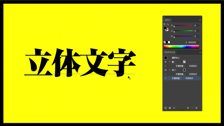Viewport: 224px width, 126px height.
Task: Click the 文 character on canvas
Action: coord(94,62)
